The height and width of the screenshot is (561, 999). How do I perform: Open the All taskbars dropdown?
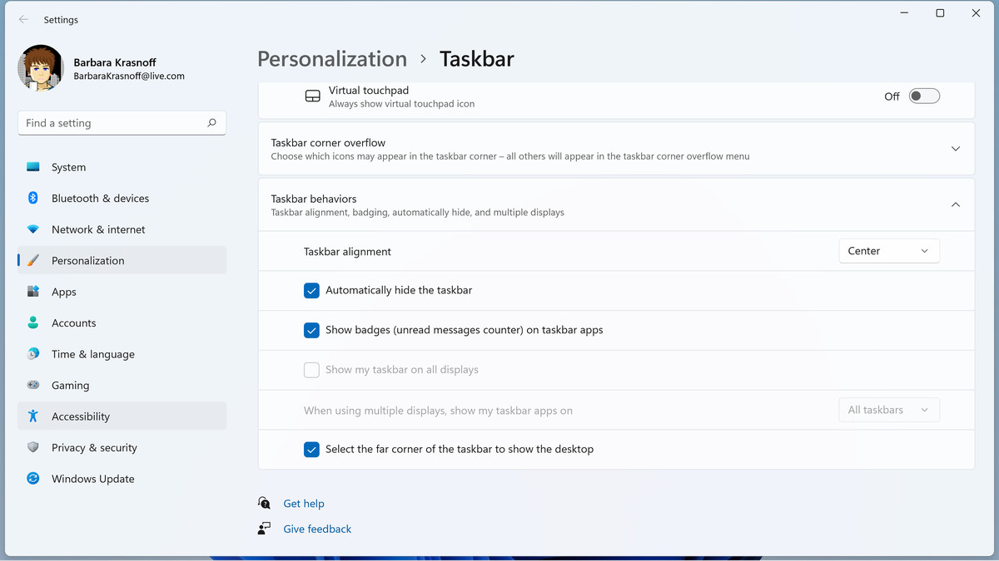(x=889, y=410)
